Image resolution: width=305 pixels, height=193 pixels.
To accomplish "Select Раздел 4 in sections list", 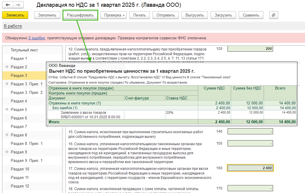I will click(x=19, y=101).
